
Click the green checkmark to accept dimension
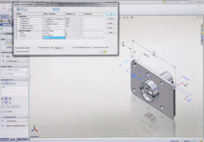(x=2, y=29)
